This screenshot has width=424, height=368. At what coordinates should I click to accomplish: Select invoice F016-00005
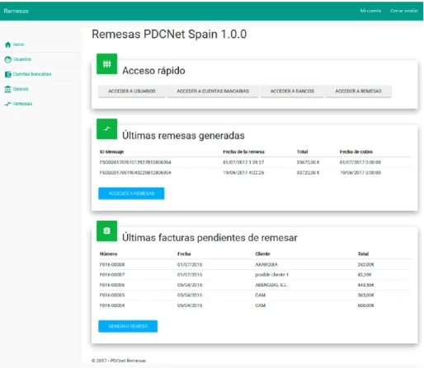click(x=255, y=295)
